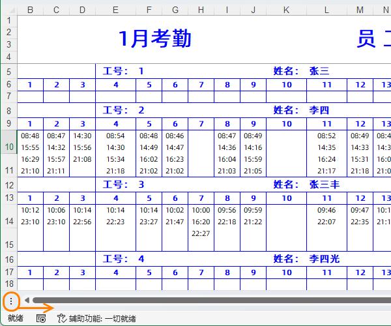Click the 姓名: label in row 16

coord(286,259)
